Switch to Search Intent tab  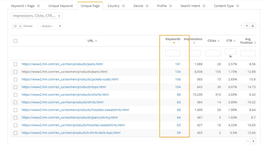coord(190,6)
